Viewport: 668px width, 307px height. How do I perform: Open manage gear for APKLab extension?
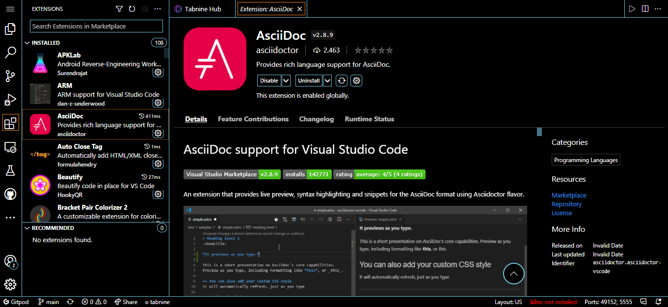click(x=158, y=72)
